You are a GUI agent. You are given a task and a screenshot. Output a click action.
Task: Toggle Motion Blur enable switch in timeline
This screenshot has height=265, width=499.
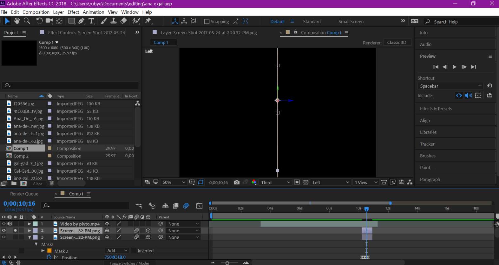[x=186, y=206]
